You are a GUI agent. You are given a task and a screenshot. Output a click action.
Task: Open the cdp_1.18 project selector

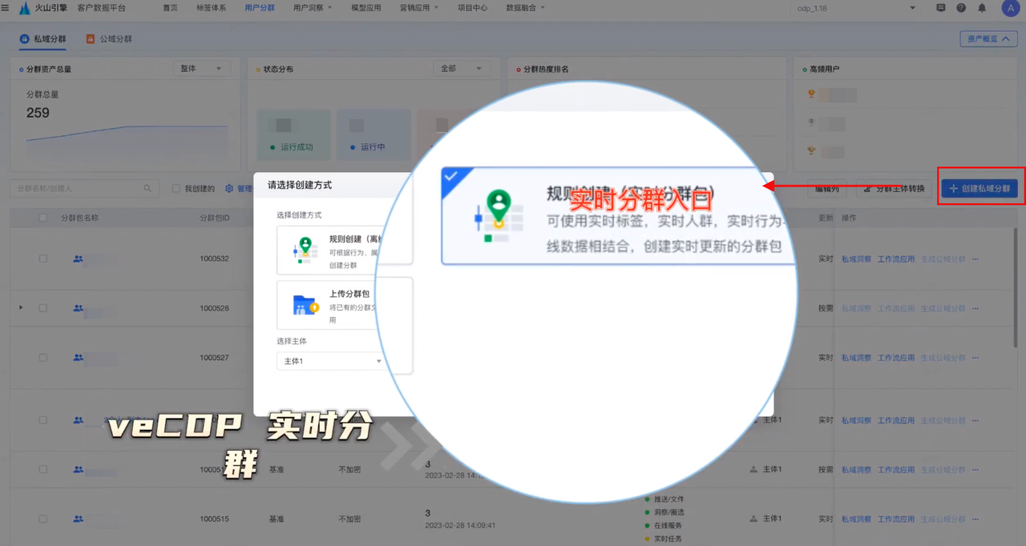pyautogui.click(x=855, y=8)
